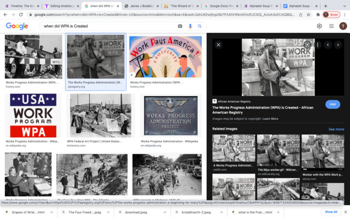Select the Works Progress Administration 1937 plaque image

171,116
